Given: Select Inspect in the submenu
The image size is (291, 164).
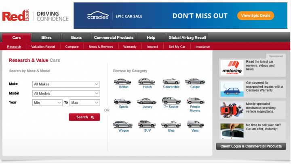Looking at the screenshot, I should coord(152,47).
